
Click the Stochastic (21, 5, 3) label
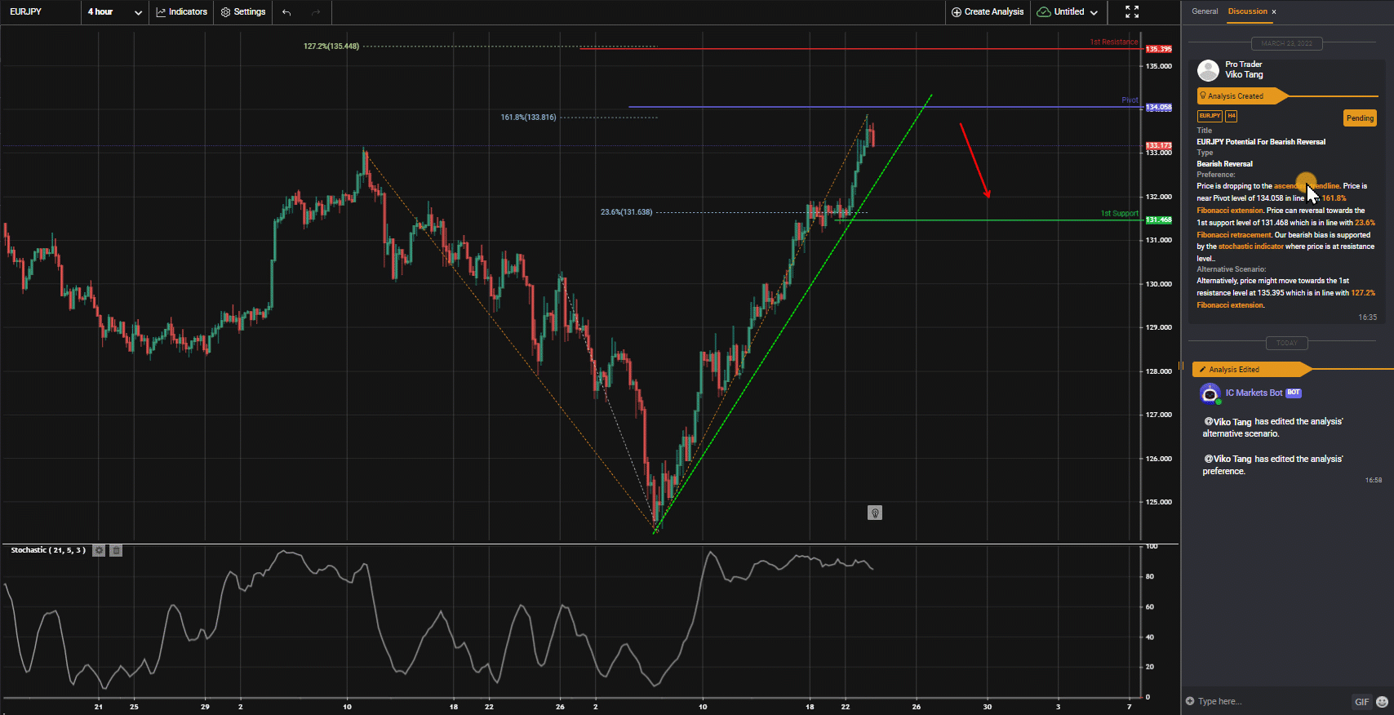pos(48,550)
